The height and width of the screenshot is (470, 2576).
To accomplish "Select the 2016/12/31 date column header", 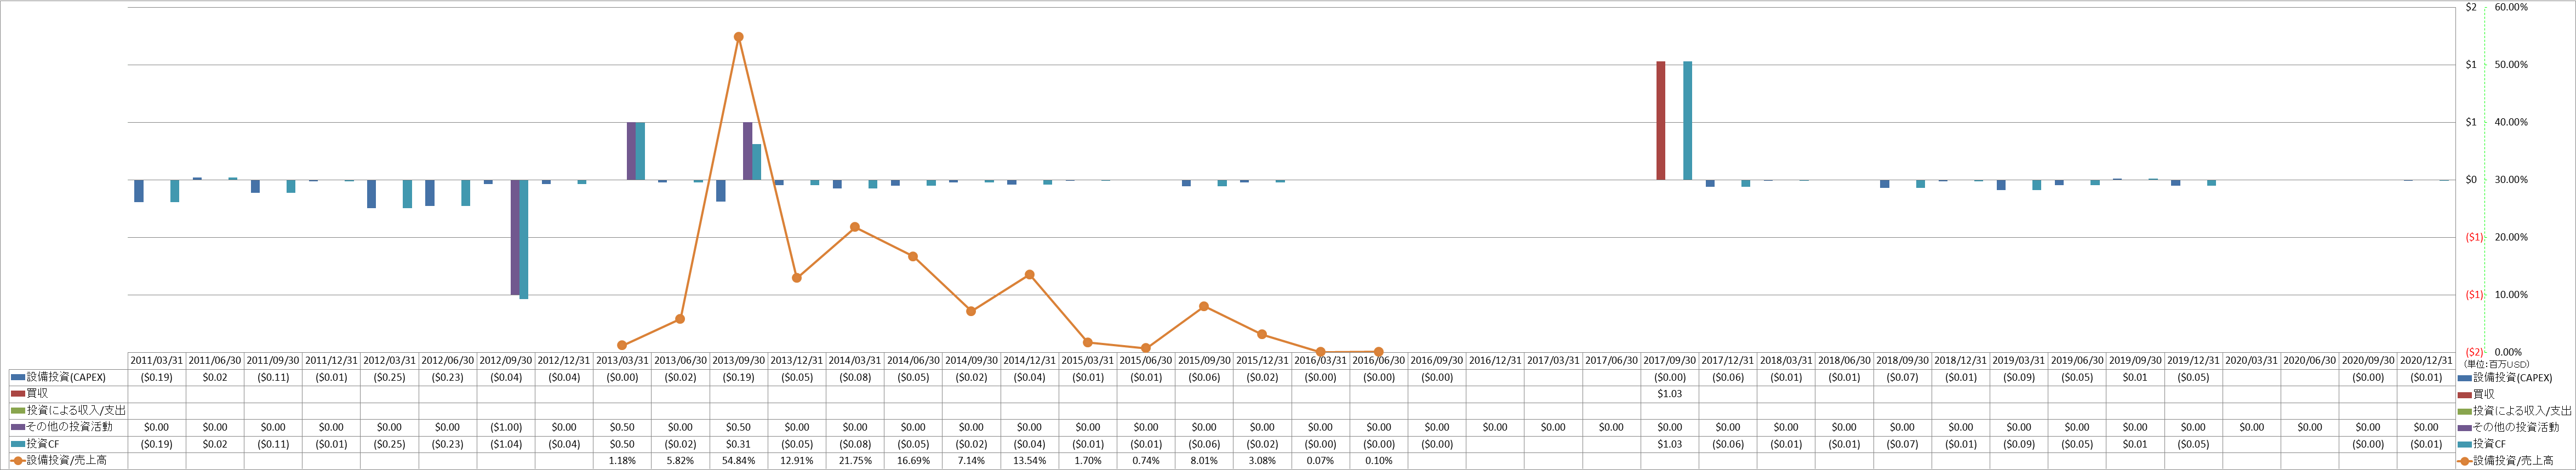I will 1495,361.
